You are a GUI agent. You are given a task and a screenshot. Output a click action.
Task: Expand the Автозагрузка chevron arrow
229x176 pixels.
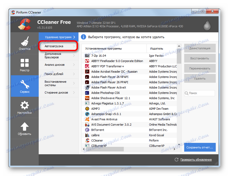click(x=74, y=46)
